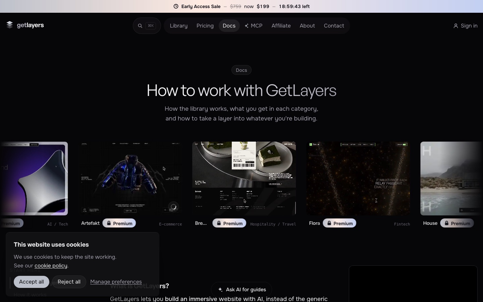Select the Docs nav tab
483x302 pixels.
[229, 26]
